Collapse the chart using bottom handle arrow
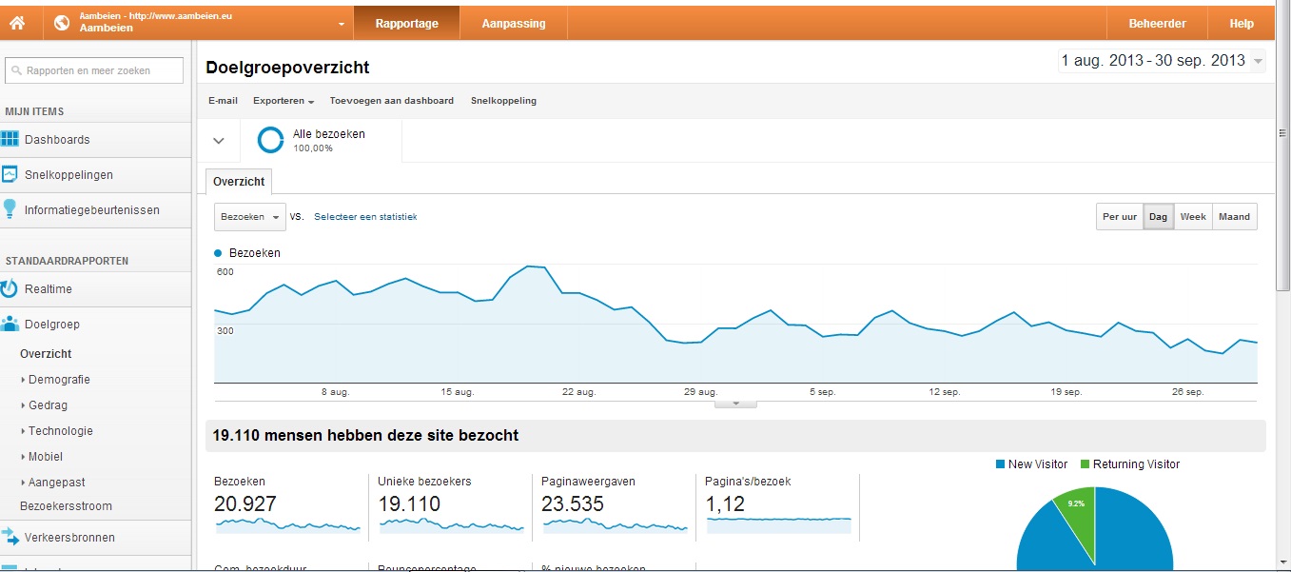The height and width of the screenshot is (572, 1291). coord(735,404)
